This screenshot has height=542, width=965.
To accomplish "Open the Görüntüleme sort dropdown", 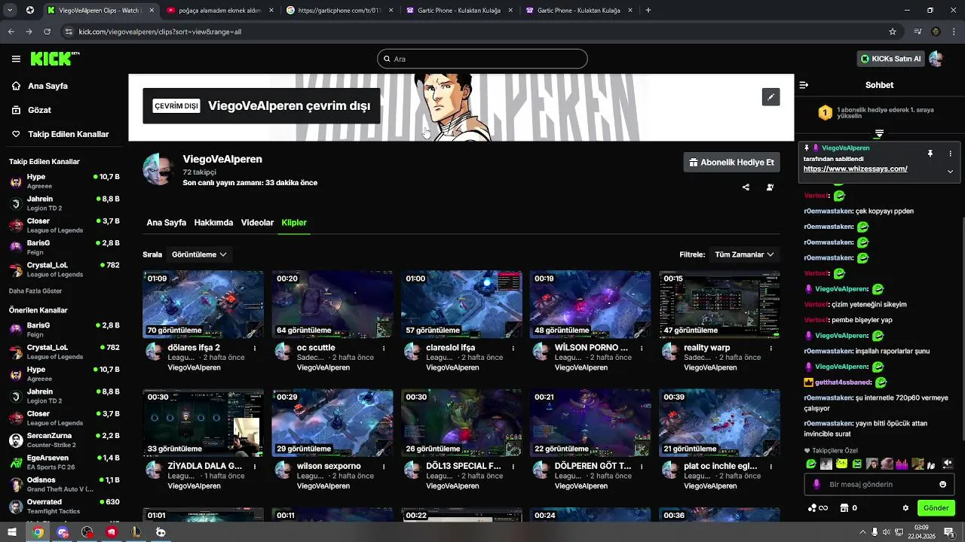I will point(199,254).
